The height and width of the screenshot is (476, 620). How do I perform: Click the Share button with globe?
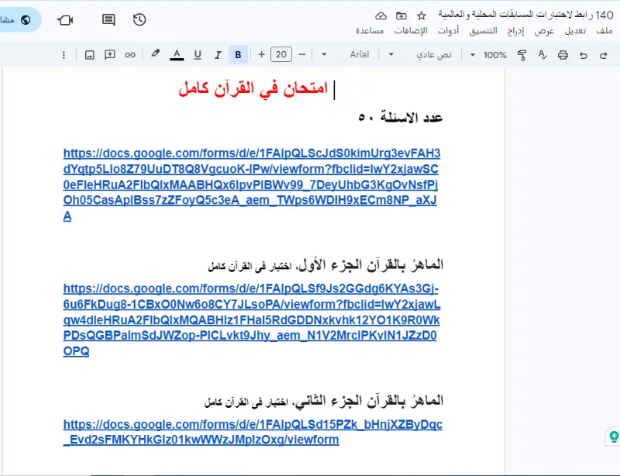click(x=19, y=20)
